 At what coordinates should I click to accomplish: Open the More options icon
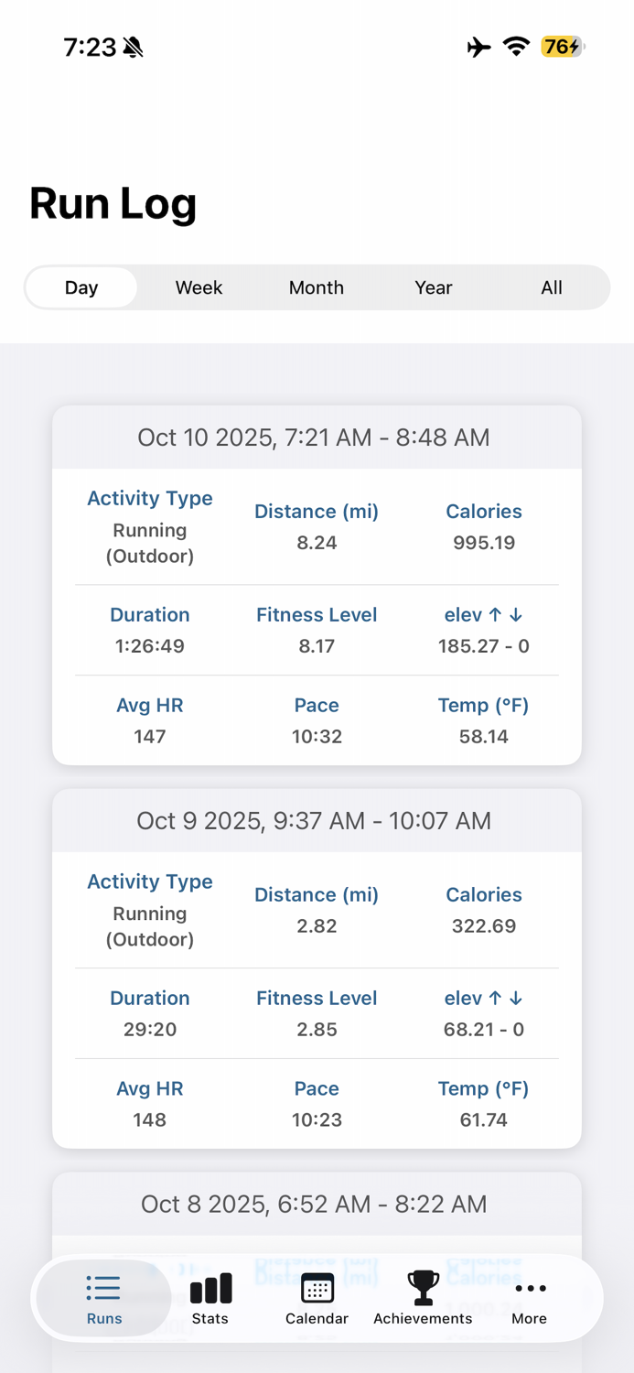(529, 1288)
